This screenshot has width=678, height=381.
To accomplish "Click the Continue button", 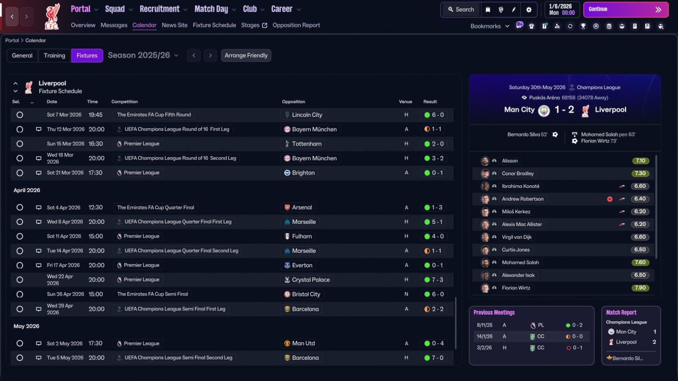I will [626, 10].
